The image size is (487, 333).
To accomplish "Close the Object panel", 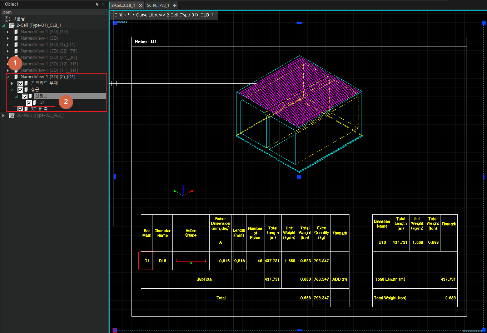I will [x=103, y=4].
